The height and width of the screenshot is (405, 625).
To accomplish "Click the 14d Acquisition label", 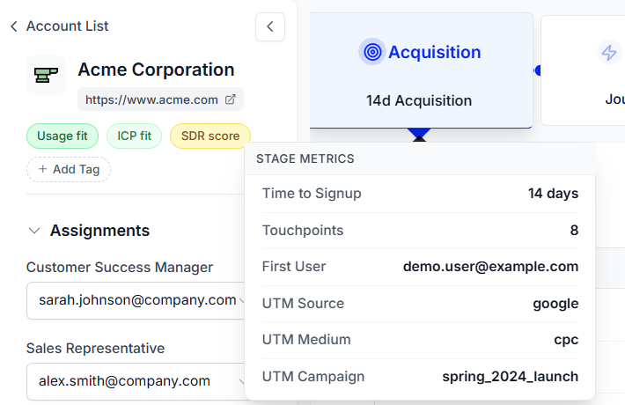I will [x=419, y=101].
